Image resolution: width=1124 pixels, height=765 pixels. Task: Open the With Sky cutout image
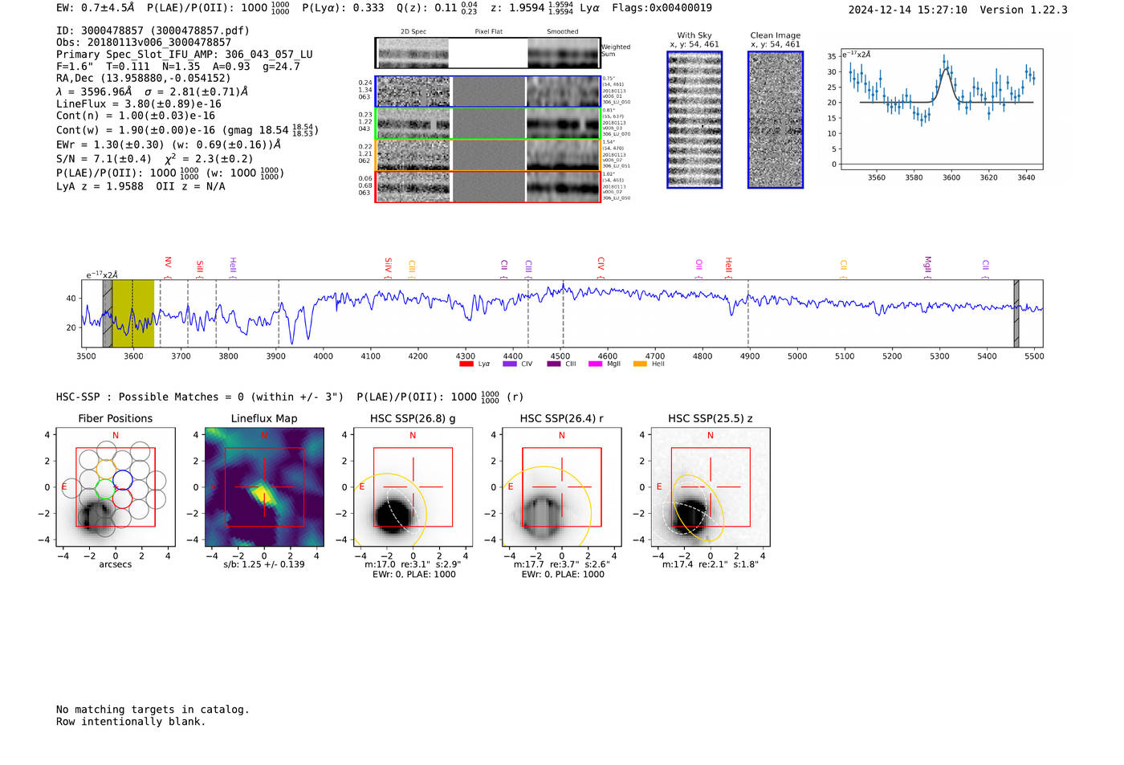pyautogui.click(x=694, y=120)
